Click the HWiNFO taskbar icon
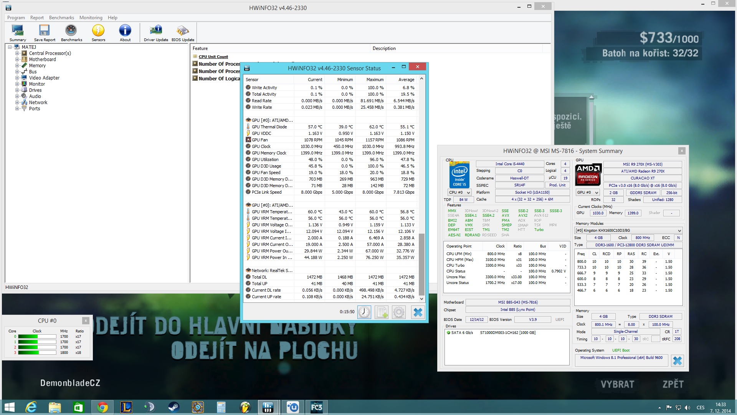 click(268, 407)
